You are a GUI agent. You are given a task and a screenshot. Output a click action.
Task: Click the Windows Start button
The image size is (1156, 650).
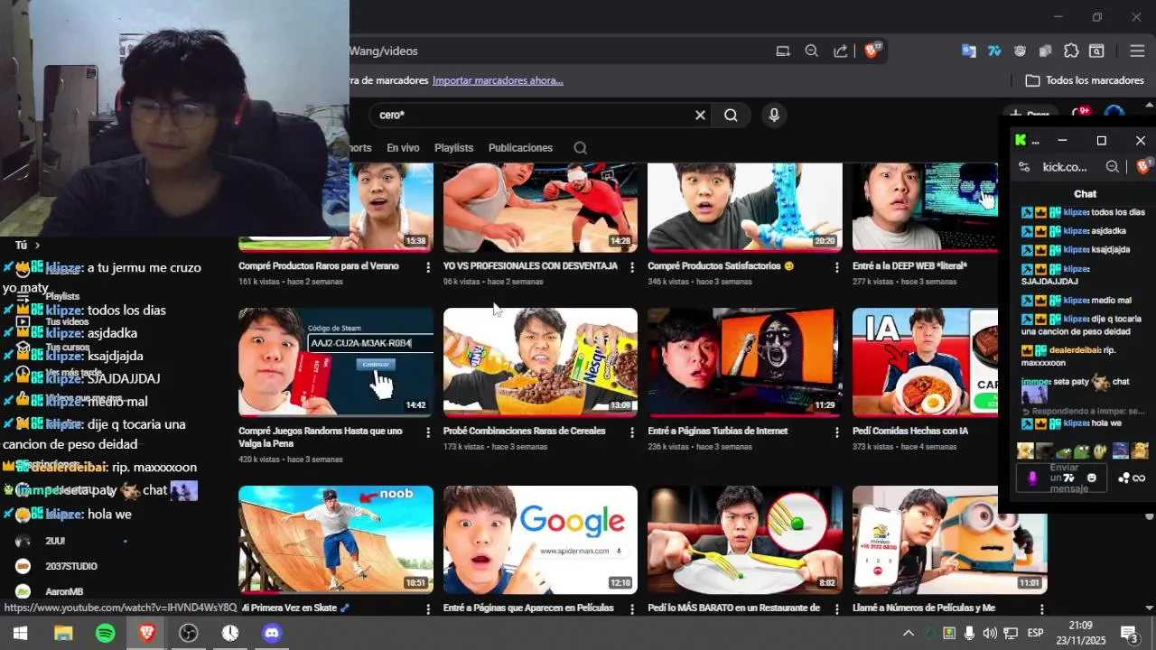pos(20,633)
